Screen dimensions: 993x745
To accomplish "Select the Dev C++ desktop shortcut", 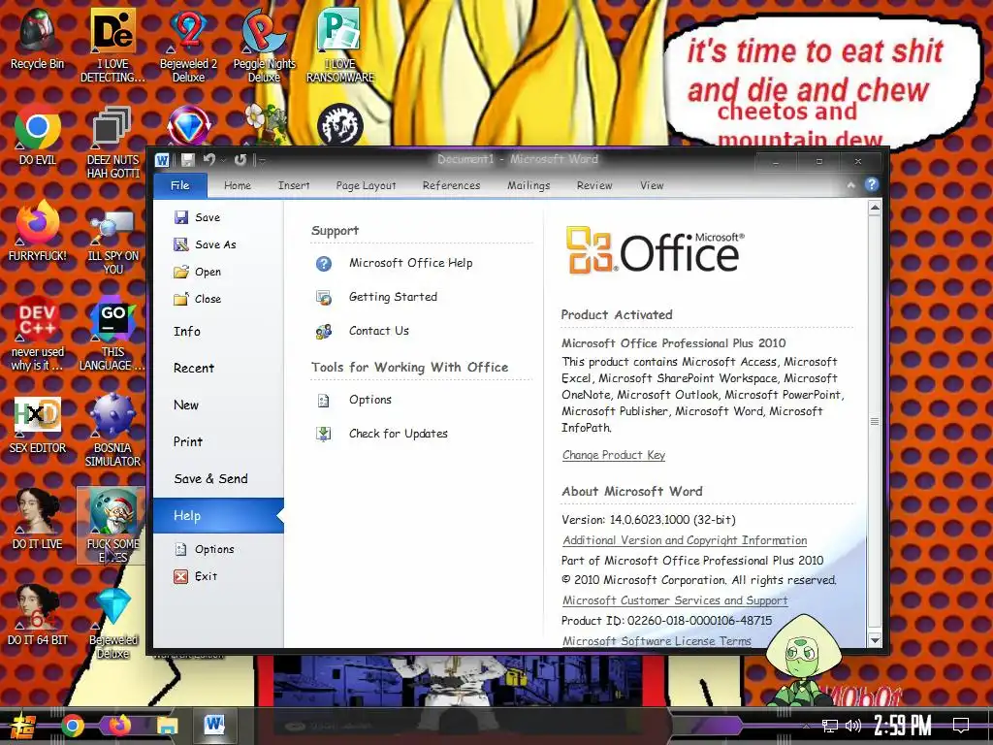I will pyautogui.click(x=38, y=334).
